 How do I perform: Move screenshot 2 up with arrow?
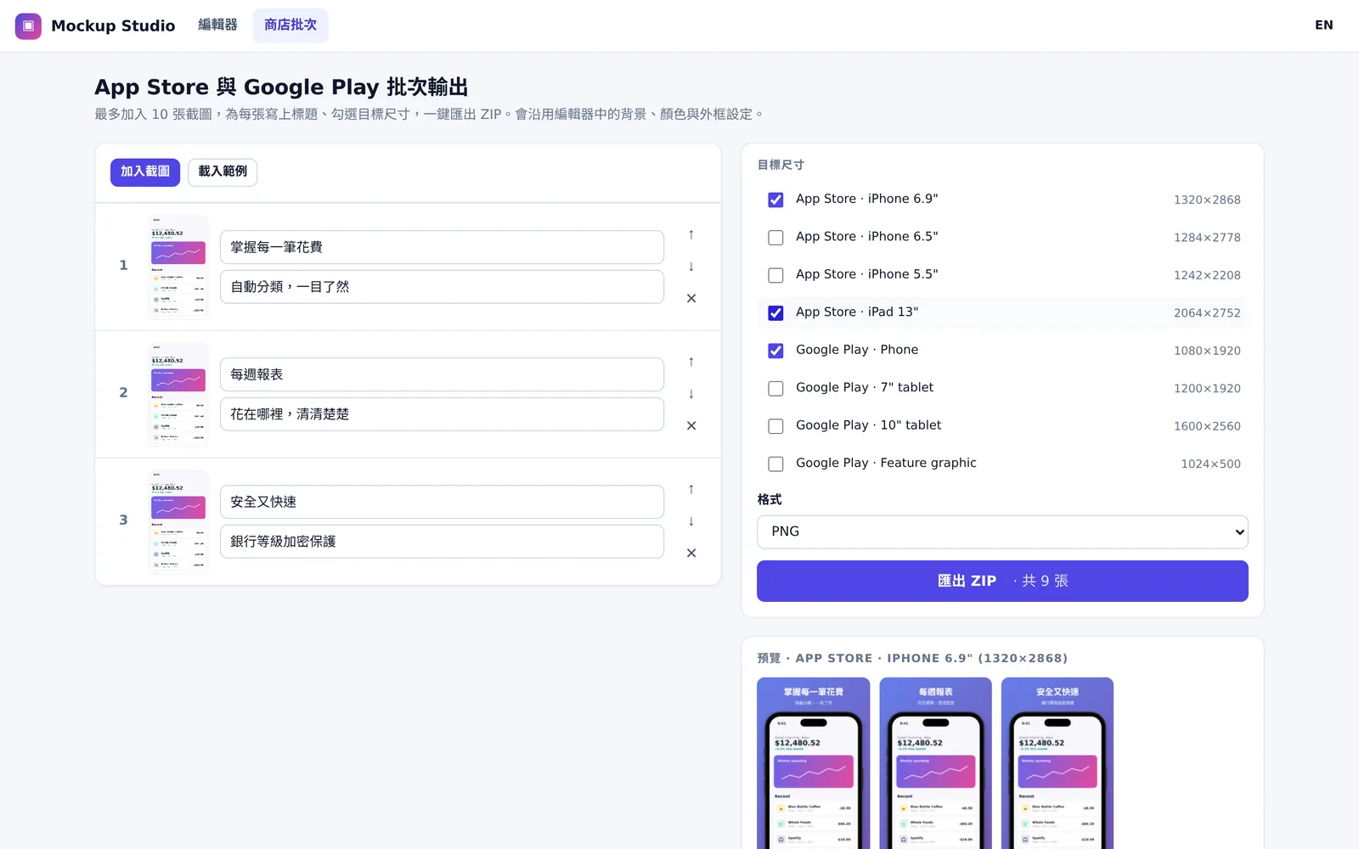click(691, 362)
